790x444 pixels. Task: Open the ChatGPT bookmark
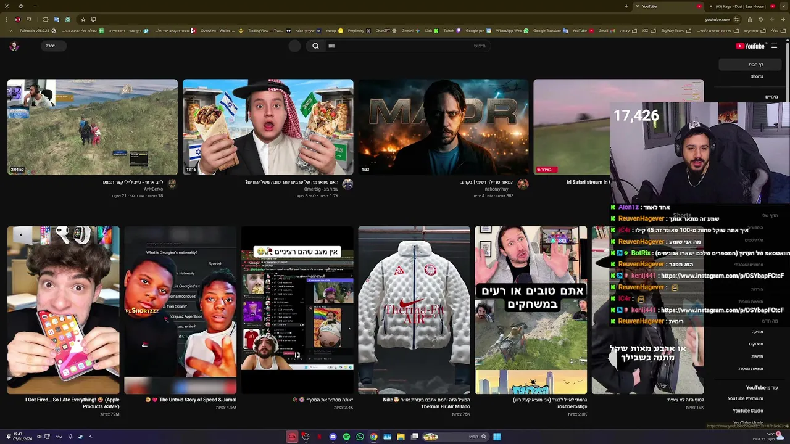point(386,30)
